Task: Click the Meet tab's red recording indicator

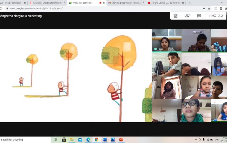Action: coord(100,3)
